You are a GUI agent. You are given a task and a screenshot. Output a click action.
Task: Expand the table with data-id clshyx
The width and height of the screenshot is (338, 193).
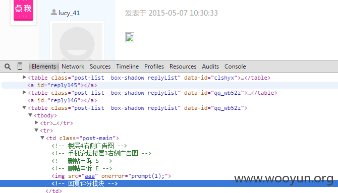tap(24, 77)
